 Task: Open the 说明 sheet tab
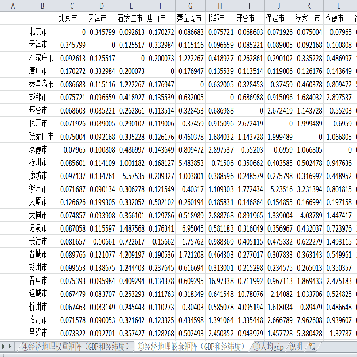coord(296,346)
